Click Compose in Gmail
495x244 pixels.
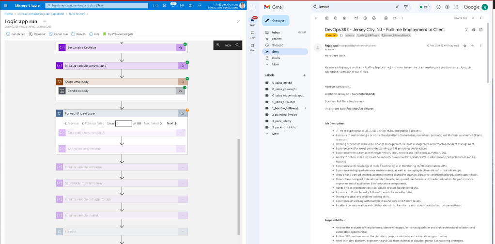tap(275, 20)
